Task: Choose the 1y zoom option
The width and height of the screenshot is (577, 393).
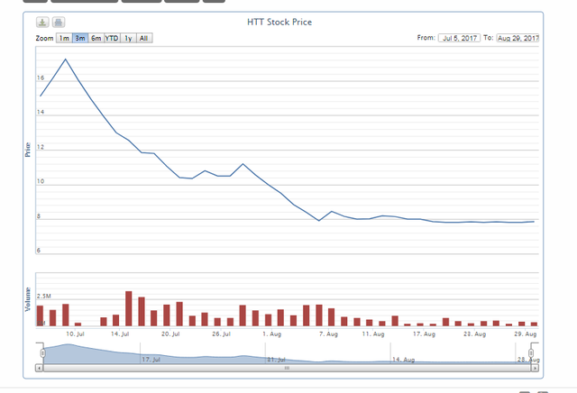Action: click(128, 39)
